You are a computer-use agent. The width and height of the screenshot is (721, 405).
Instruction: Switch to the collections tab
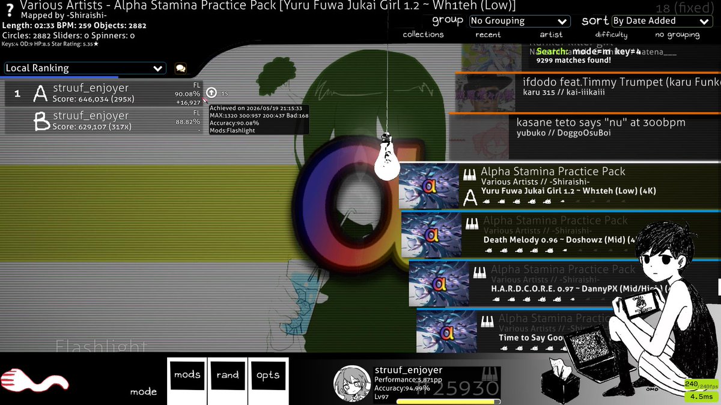coord(423,35)
